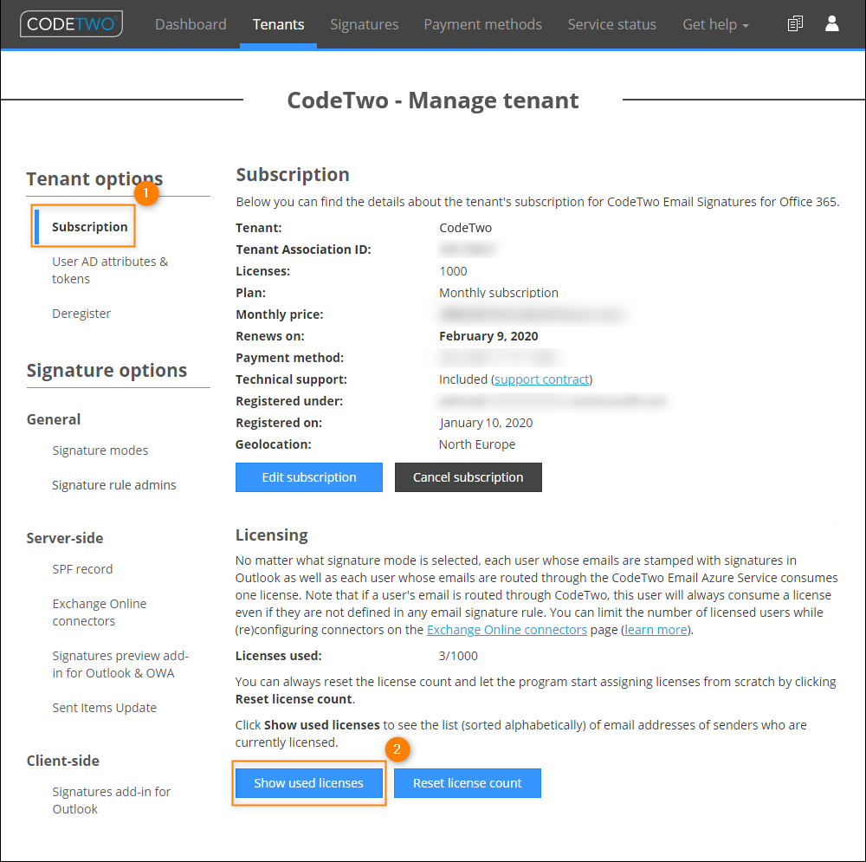Image resolution: width=866 pixels, height=862 pixels.
Task: Open User AD attributes & tokens
Action: (x=110, y=270)
